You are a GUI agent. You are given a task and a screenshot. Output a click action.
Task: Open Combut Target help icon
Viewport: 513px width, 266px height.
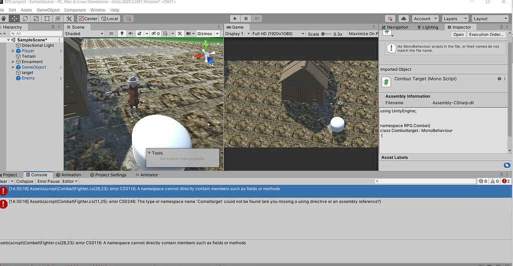coord(499,79)
